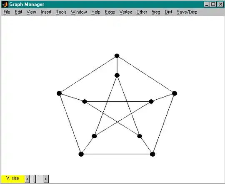Screen dimensions: 225x184
Task: Open the Dist menu
Action: pos(168,12)
